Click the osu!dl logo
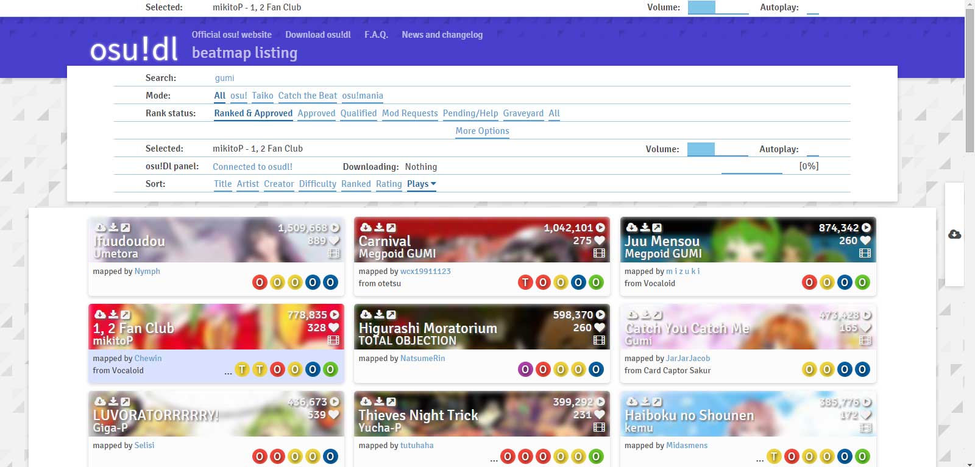The height and width of the screenshot is (467, 975). coord(134,49)
